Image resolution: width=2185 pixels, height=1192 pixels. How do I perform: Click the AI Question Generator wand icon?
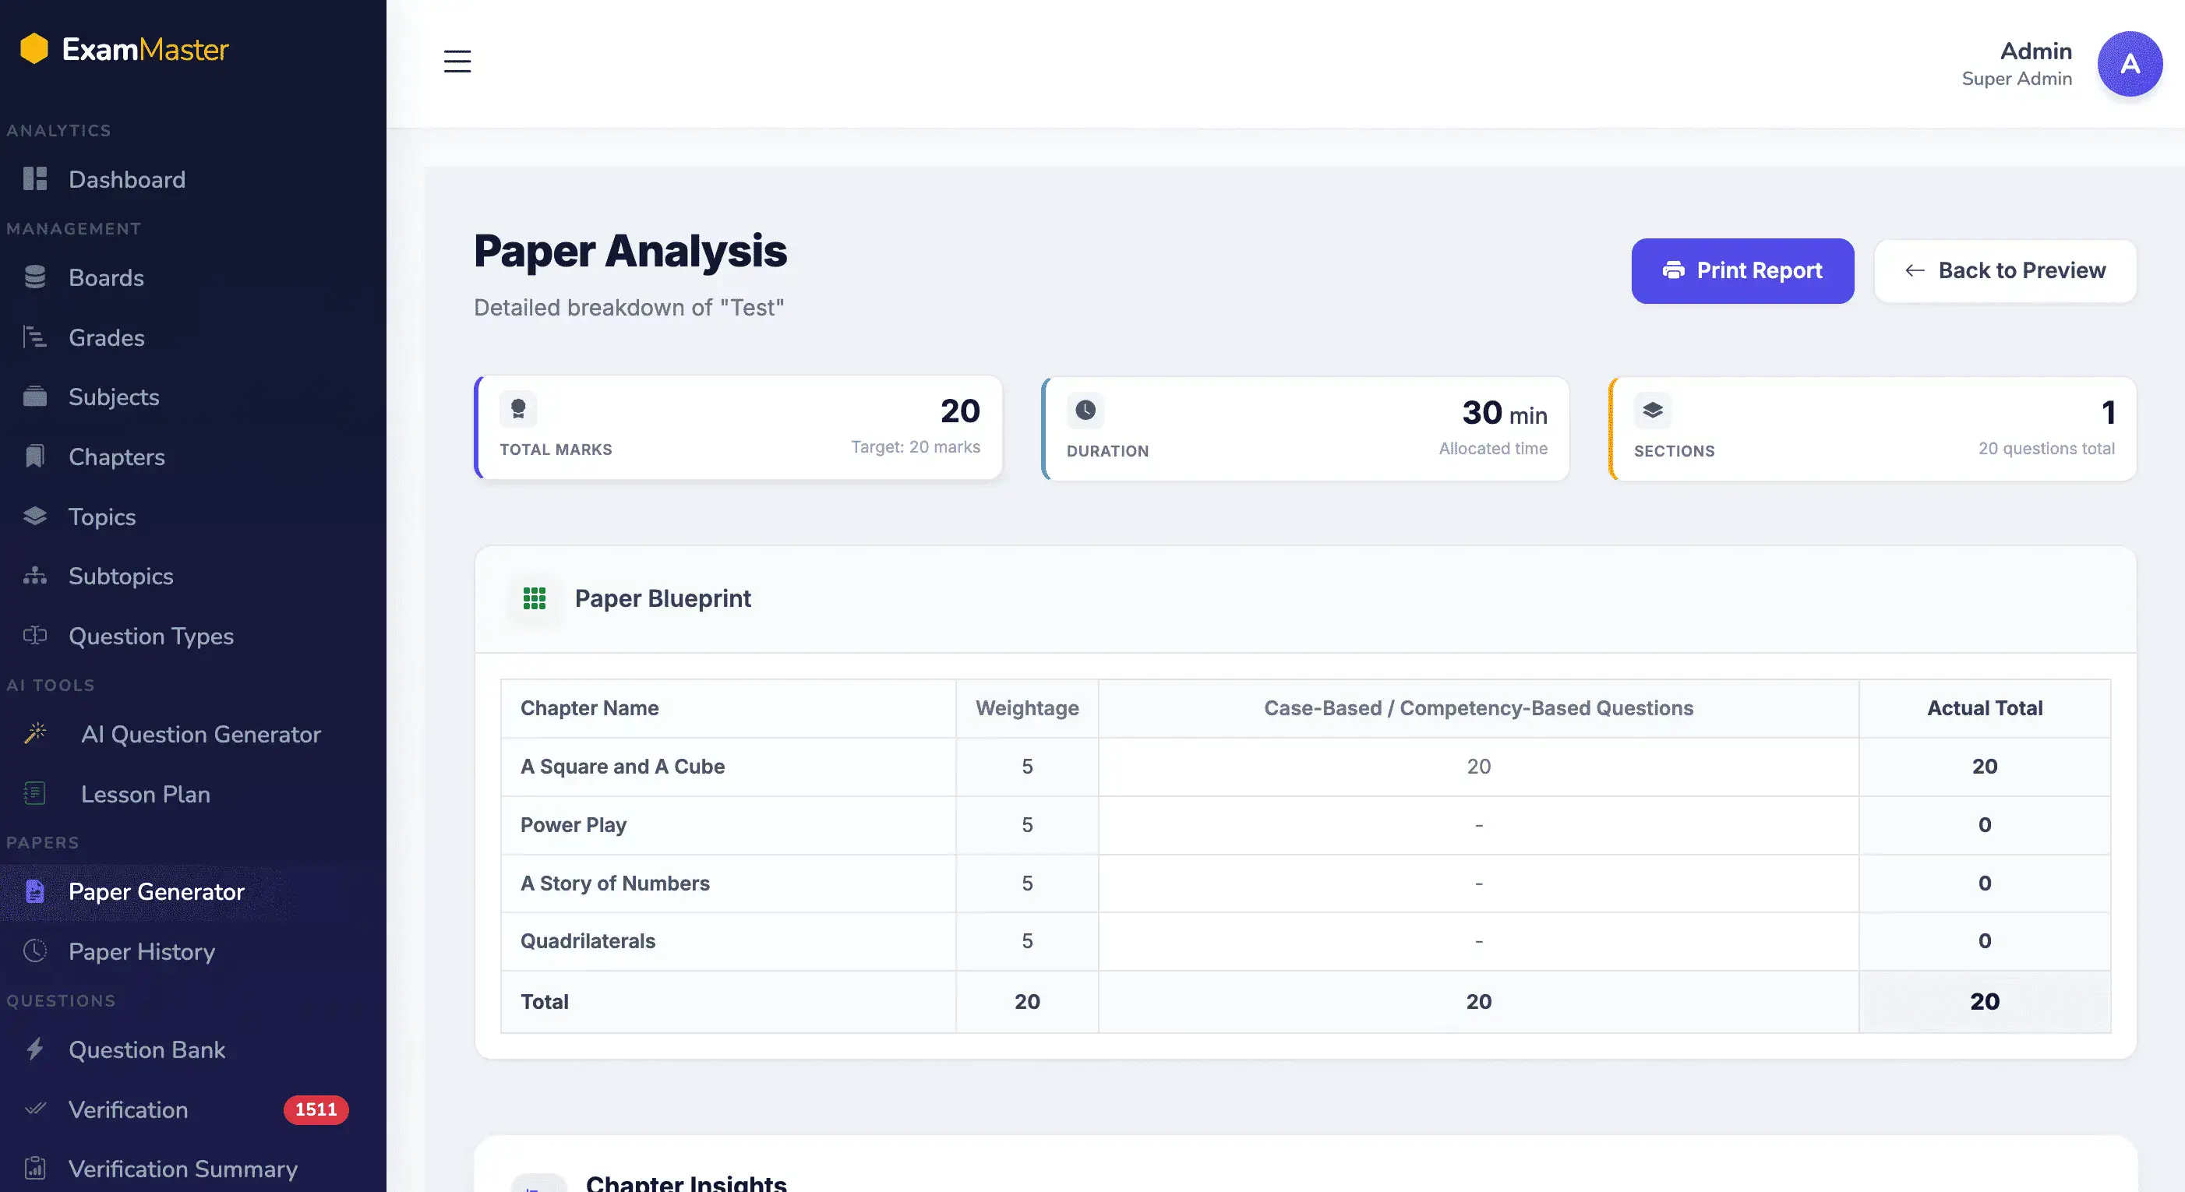[x=35, y=733]
